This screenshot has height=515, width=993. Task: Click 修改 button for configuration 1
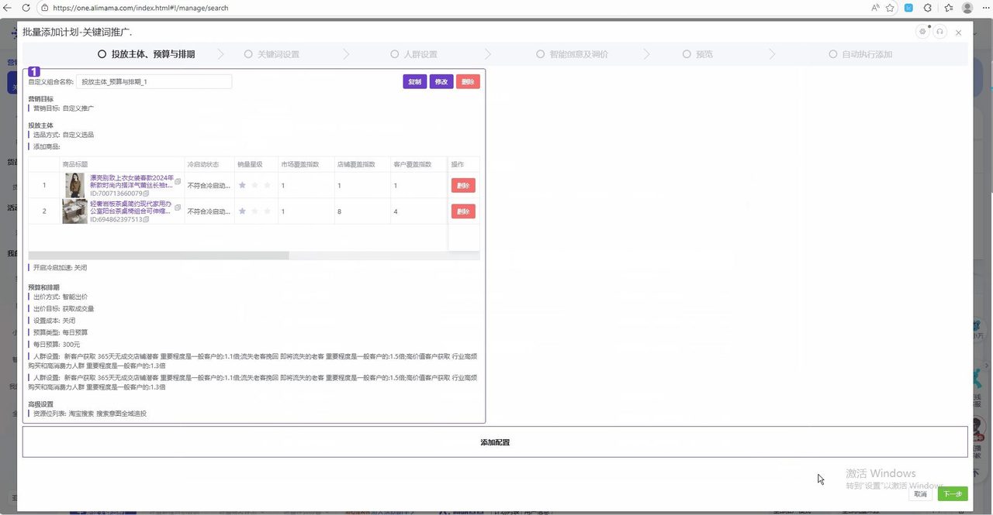[x=441, y=81]
